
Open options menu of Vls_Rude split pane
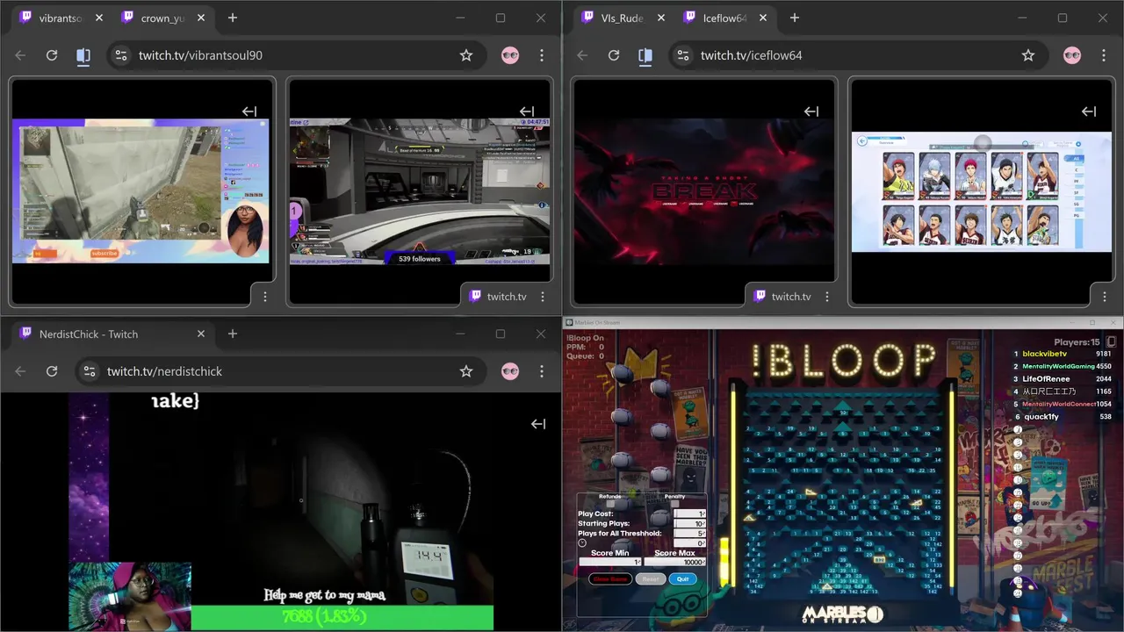click(x=827, y=297)
